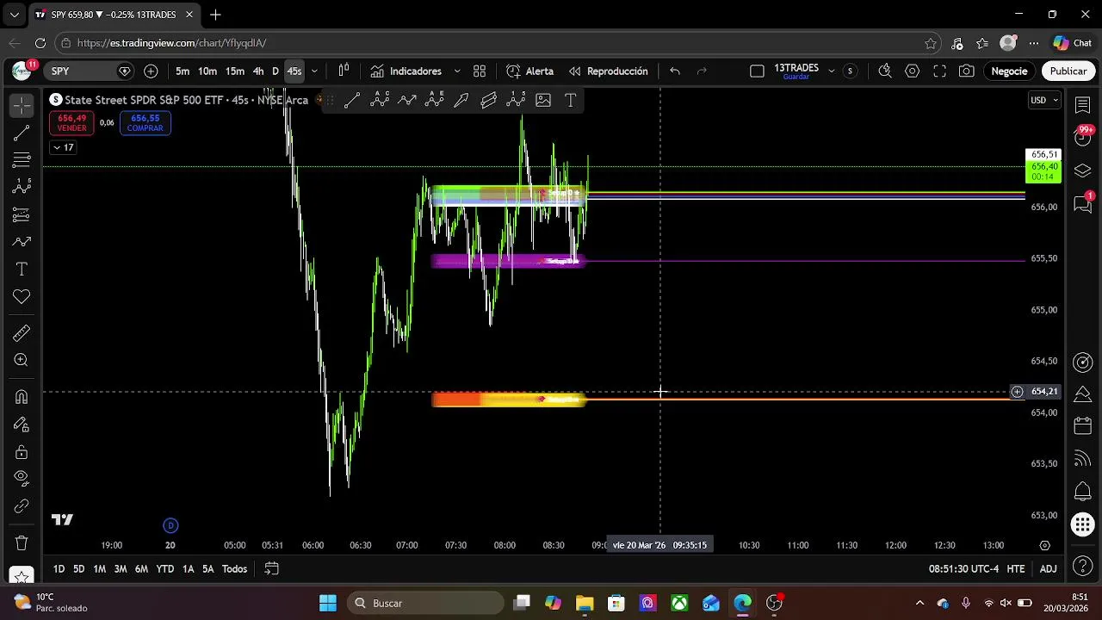Take a chart snapshot with camera icon
Screen dimensions: 1102x620
click(x=967, y=71)
